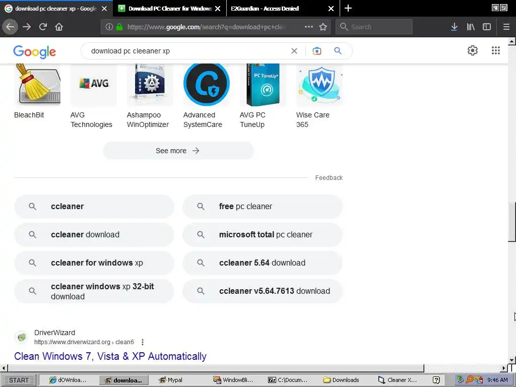
Task: Click the scroll up arrow
Action: click(x=512, y=41)
